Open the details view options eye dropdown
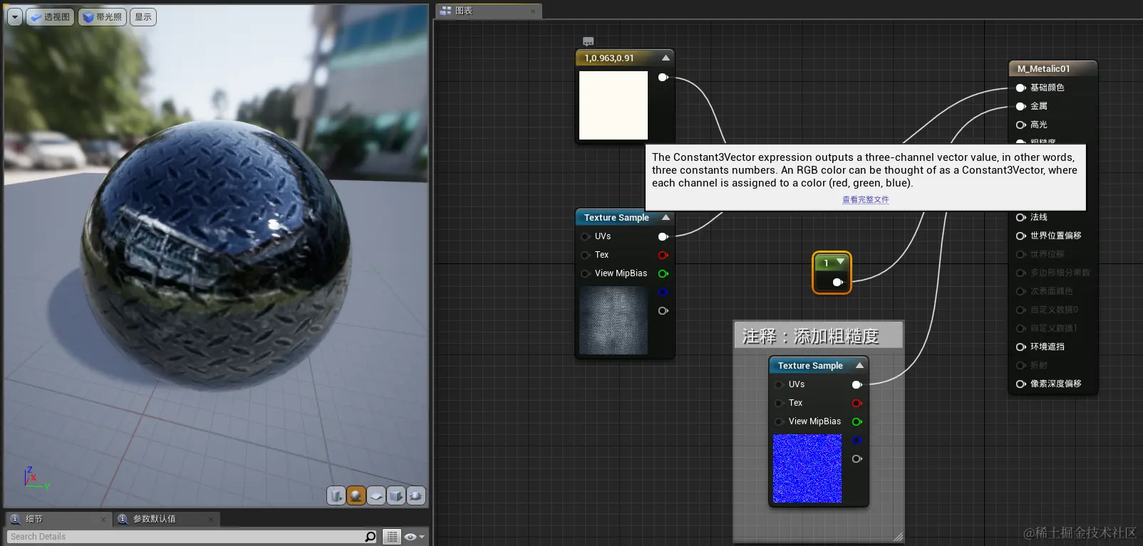This screenshot has width=1143, height=546. [415, 537]
